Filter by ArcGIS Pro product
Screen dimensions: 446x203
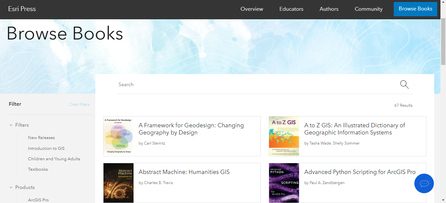tap(38, 200)
